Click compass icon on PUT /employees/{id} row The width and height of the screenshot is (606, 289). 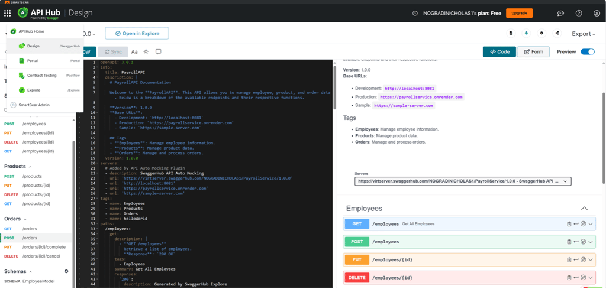583,259
